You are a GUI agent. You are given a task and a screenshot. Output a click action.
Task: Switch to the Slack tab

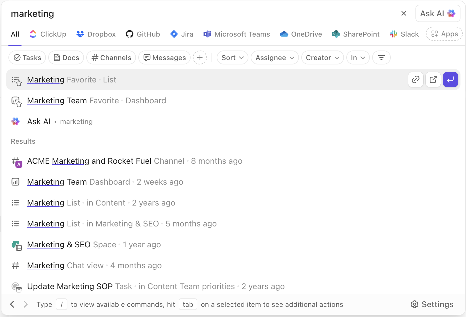pos(404,34)
